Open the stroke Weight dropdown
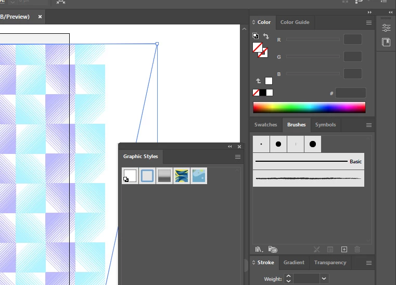This screenshot has height=285, width=396. (324, 279)
